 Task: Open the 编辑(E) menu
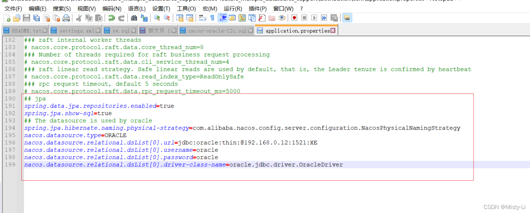pos(37,9)
